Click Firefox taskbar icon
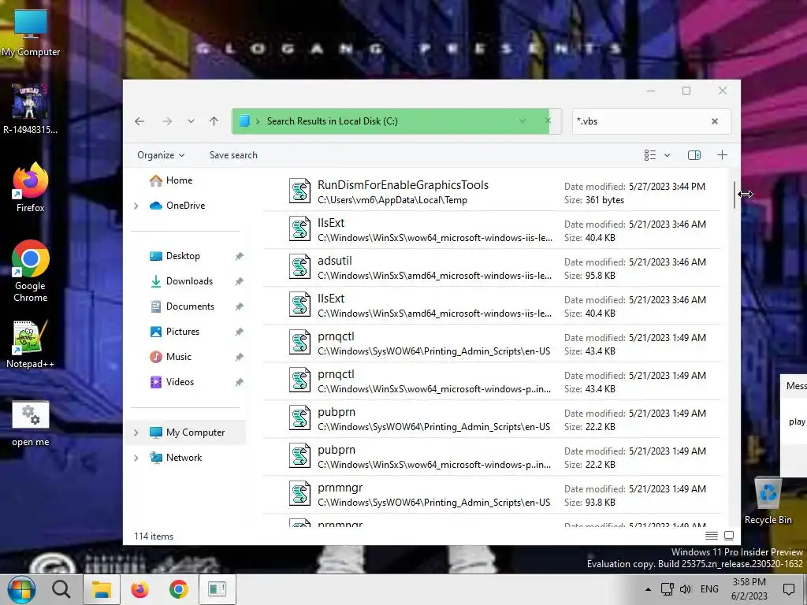The image size is (807, 605). pos(139,589)
